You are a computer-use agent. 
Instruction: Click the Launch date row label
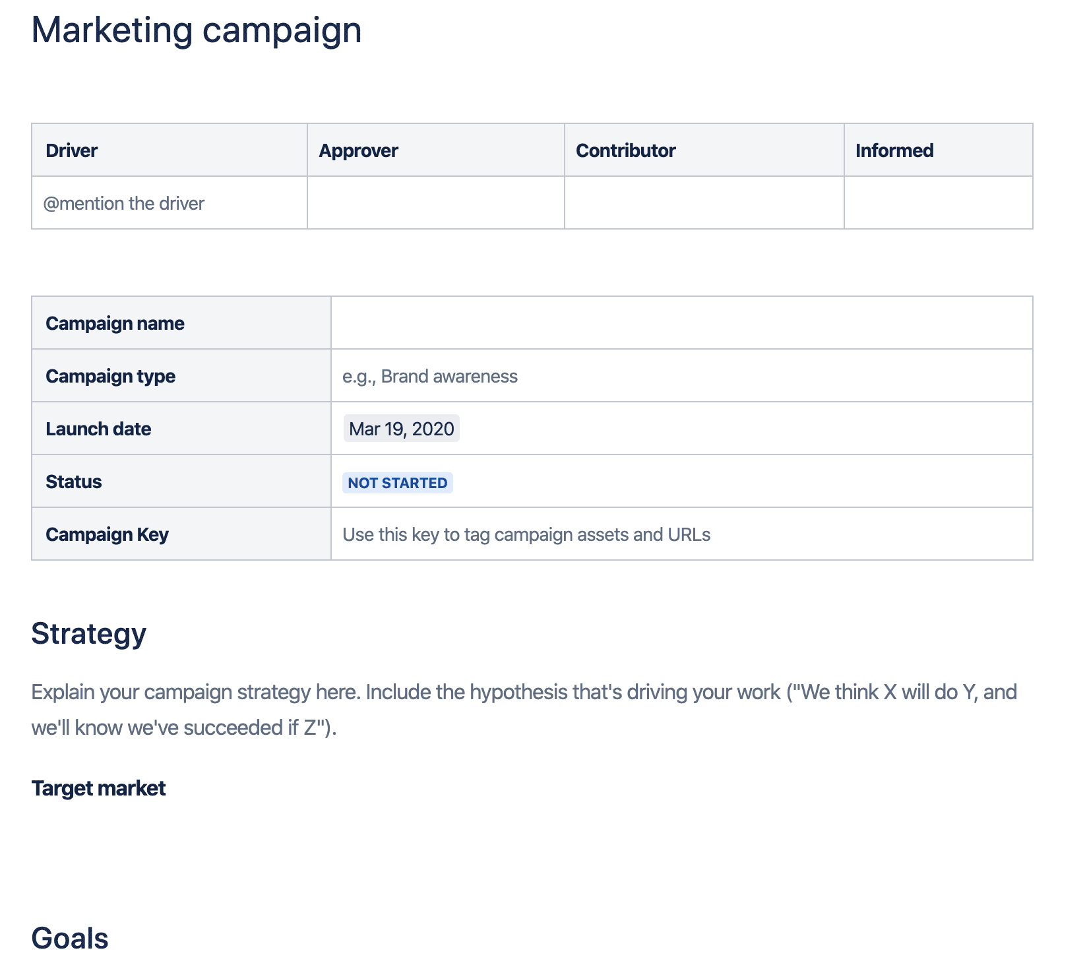pyautogui.click(x=181, y=429)
